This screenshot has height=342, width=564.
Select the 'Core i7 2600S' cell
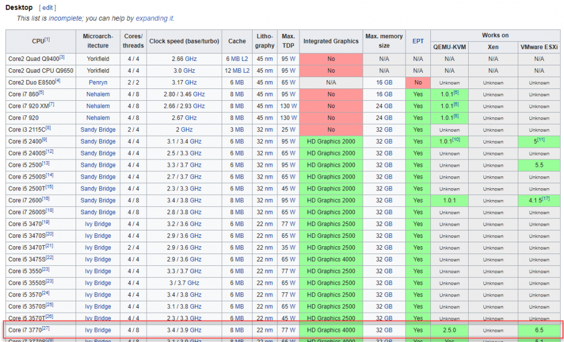tap(41, 212)
